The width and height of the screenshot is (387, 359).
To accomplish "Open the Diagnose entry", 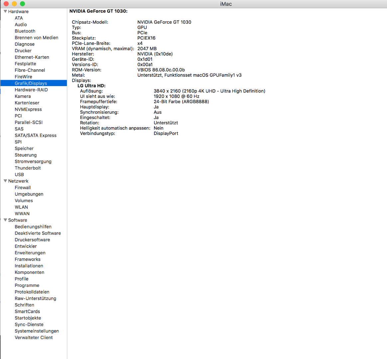I will tap(25, 44).
